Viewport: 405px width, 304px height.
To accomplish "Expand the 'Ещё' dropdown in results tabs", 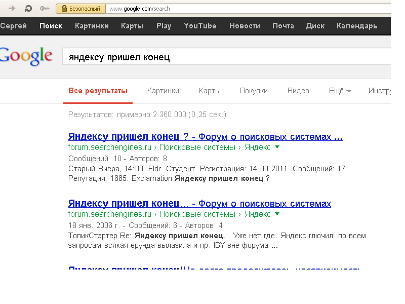I will pos(340,91).
